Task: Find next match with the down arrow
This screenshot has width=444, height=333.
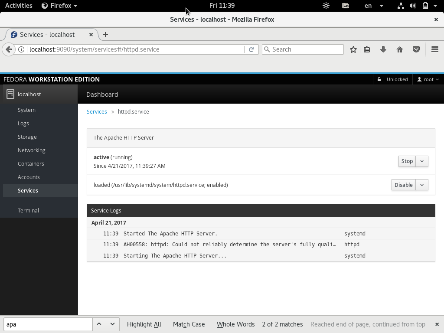Action: pos(113,324)
